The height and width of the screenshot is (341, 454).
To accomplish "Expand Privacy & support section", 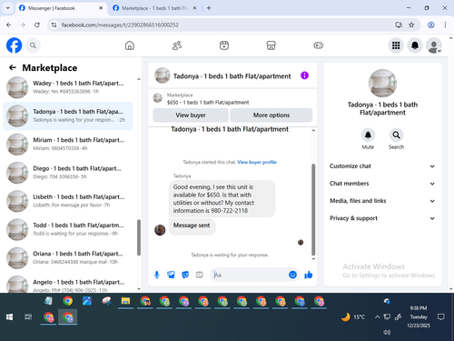I will coord(382,218).
